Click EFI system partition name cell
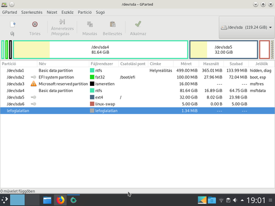The height and width of the screenshot is (206, 275). pyautogui.click(x=56, y=77)
